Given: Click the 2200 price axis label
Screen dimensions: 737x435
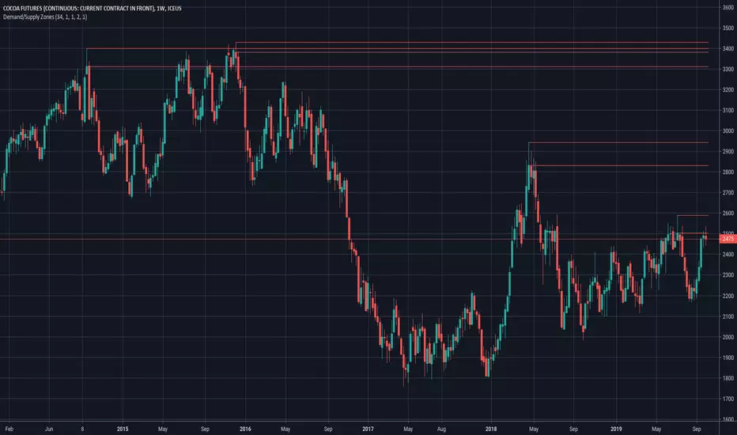Looking at the screenshot, I should [728, 296].
